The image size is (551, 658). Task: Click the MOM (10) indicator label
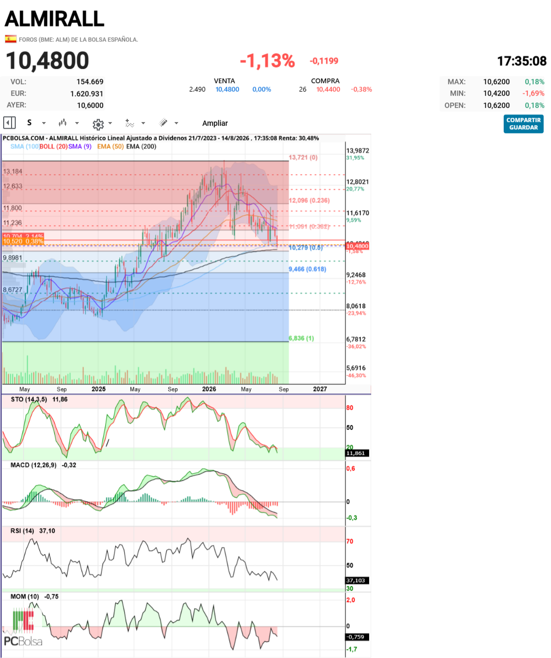click(x=25, y=596)
